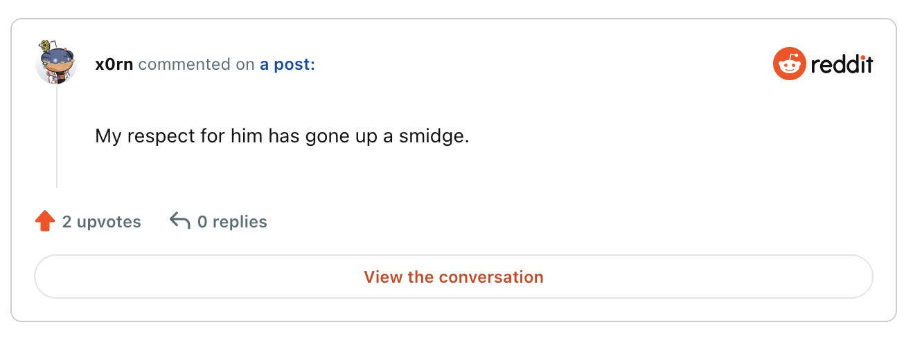Image resolution: width=913 pixels, height=347 pixels.
Task: Click the number 2 next to the upvote
Action: tap(67, 222)
